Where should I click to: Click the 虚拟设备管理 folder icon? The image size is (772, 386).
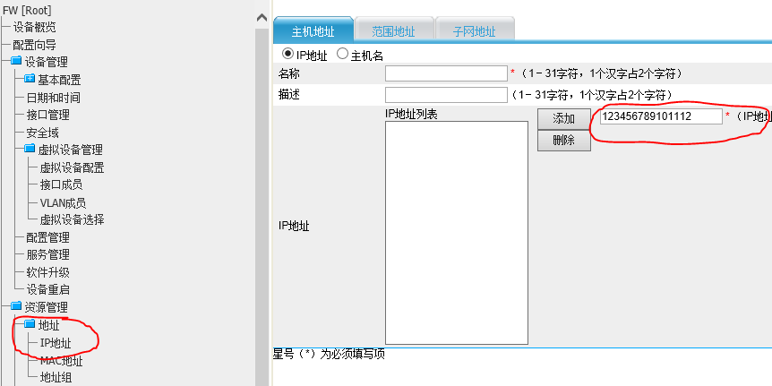pos(30,149)
